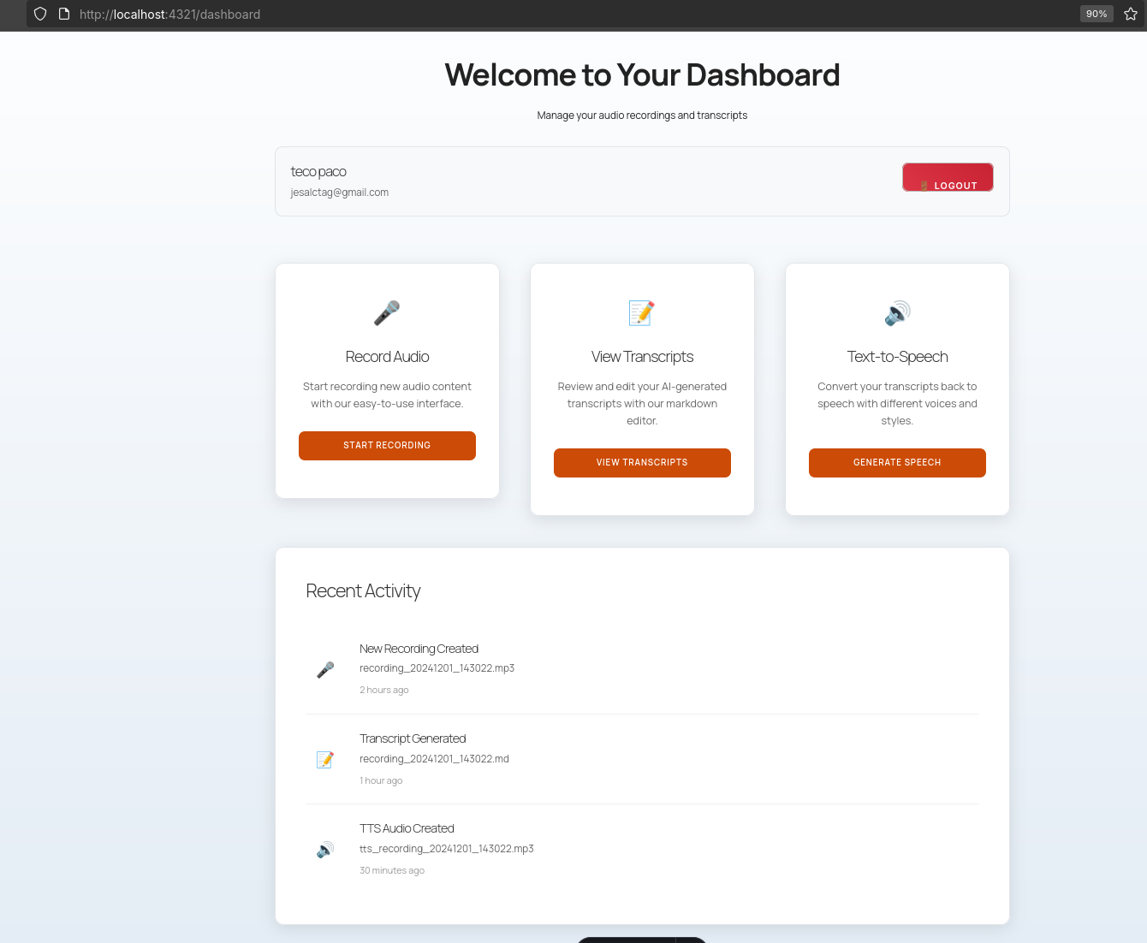Click the notepad icon in View Transcripts card
The height and width of the screenshot is (943, 1147).
(642, 313)
